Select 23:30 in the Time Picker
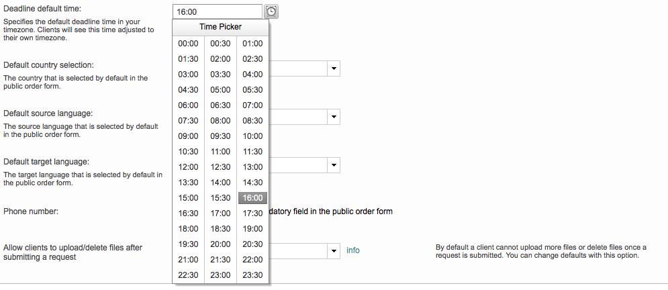This screenshot has height=290, width=668. pyautogui.click(x=252, y=275)
